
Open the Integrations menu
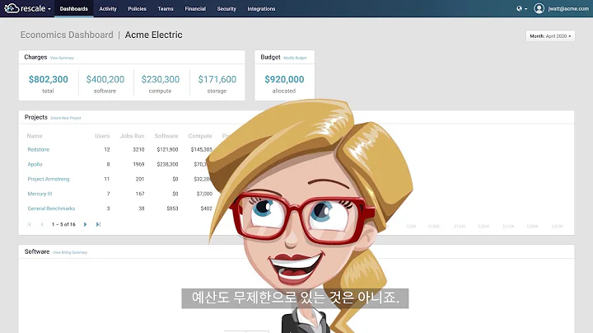coord(261,9)
